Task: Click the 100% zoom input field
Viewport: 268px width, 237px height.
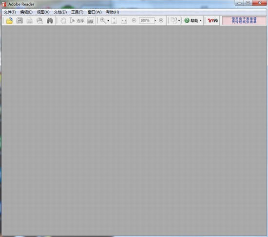Action: pos(147,21)
